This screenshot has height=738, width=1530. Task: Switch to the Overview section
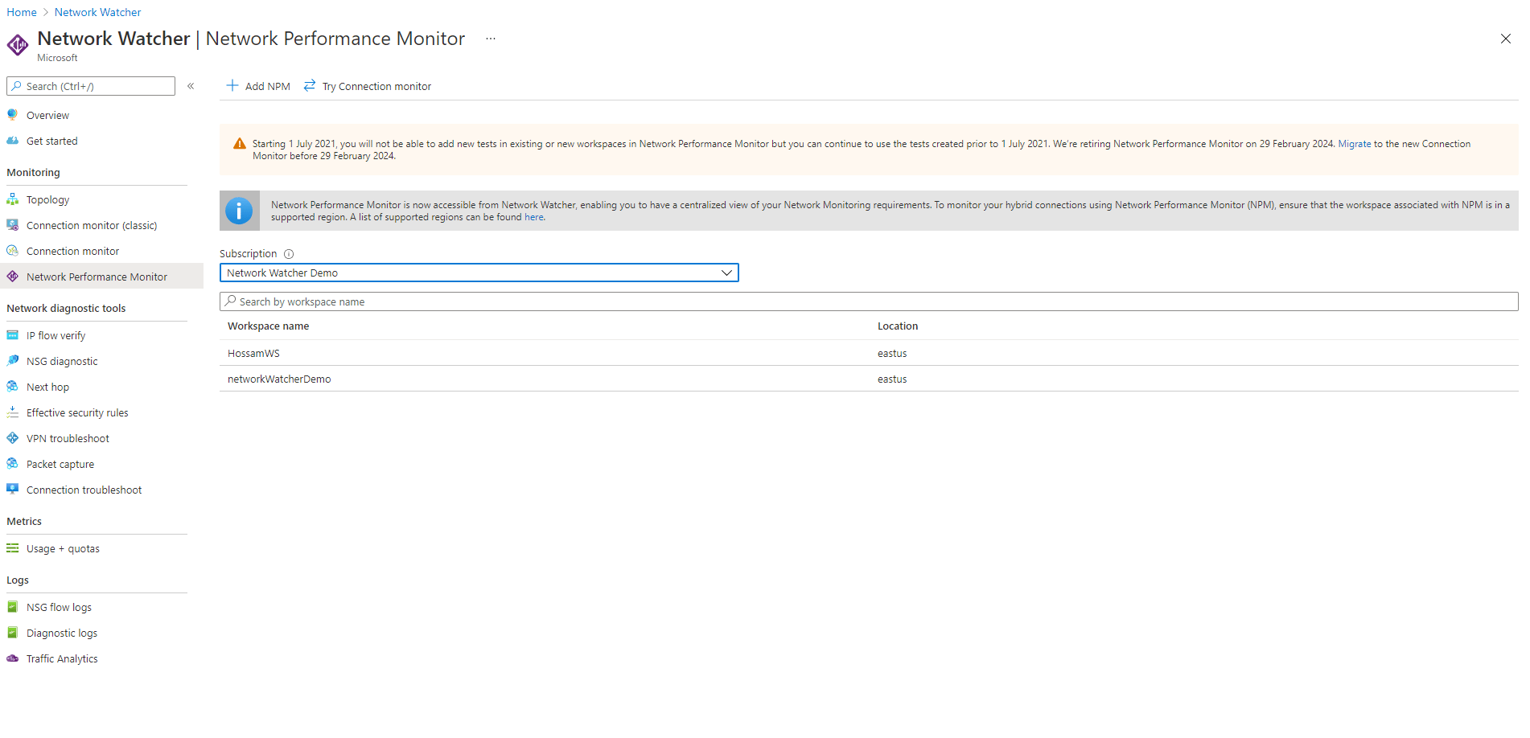point(47,115)
